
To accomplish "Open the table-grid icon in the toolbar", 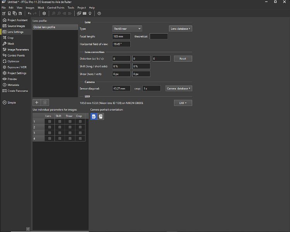I will [x=84, y=14].
